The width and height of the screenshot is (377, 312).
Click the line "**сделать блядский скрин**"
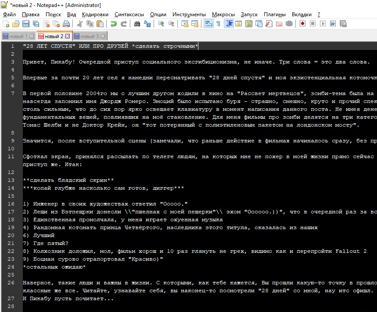pos(68,180)
